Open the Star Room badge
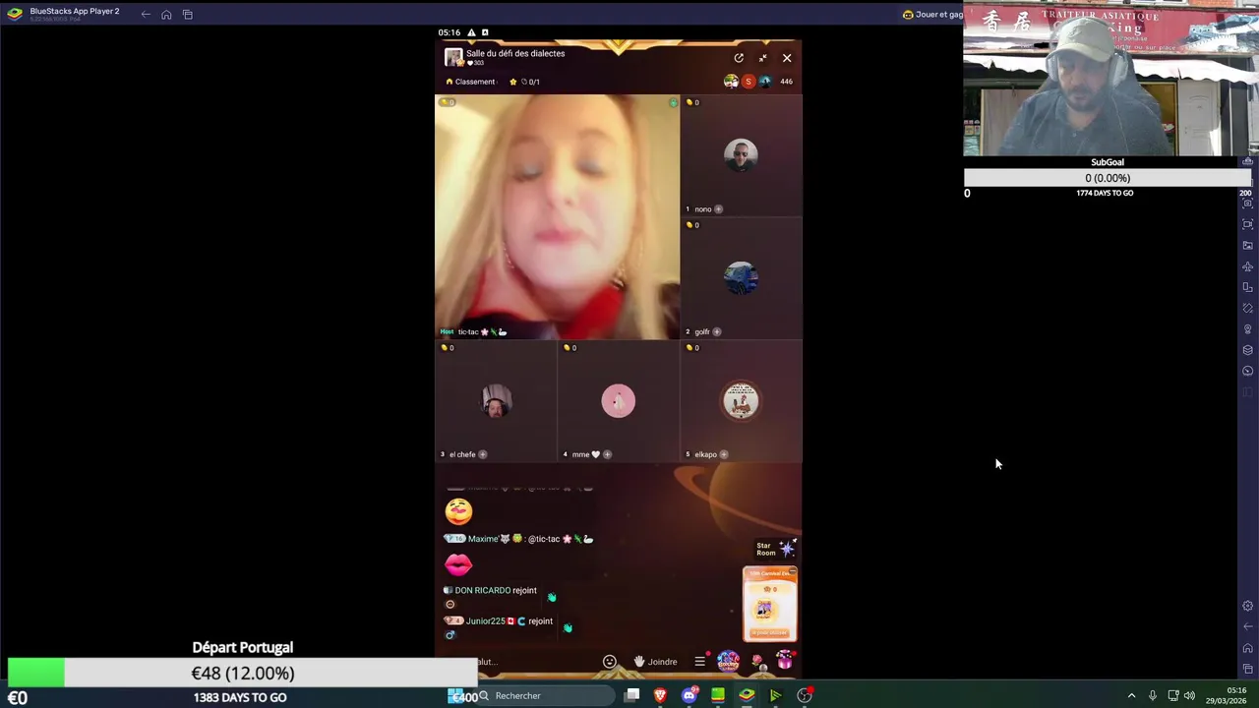Viewport: 1259px width, 708px height. click(x=775, y=549)
